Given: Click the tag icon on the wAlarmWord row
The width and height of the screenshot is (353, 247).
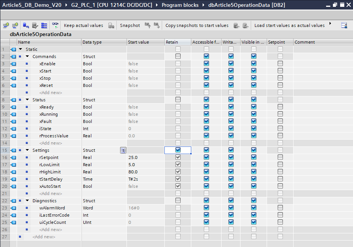Looking at the screenshot, I should click(x=13, y=208).
